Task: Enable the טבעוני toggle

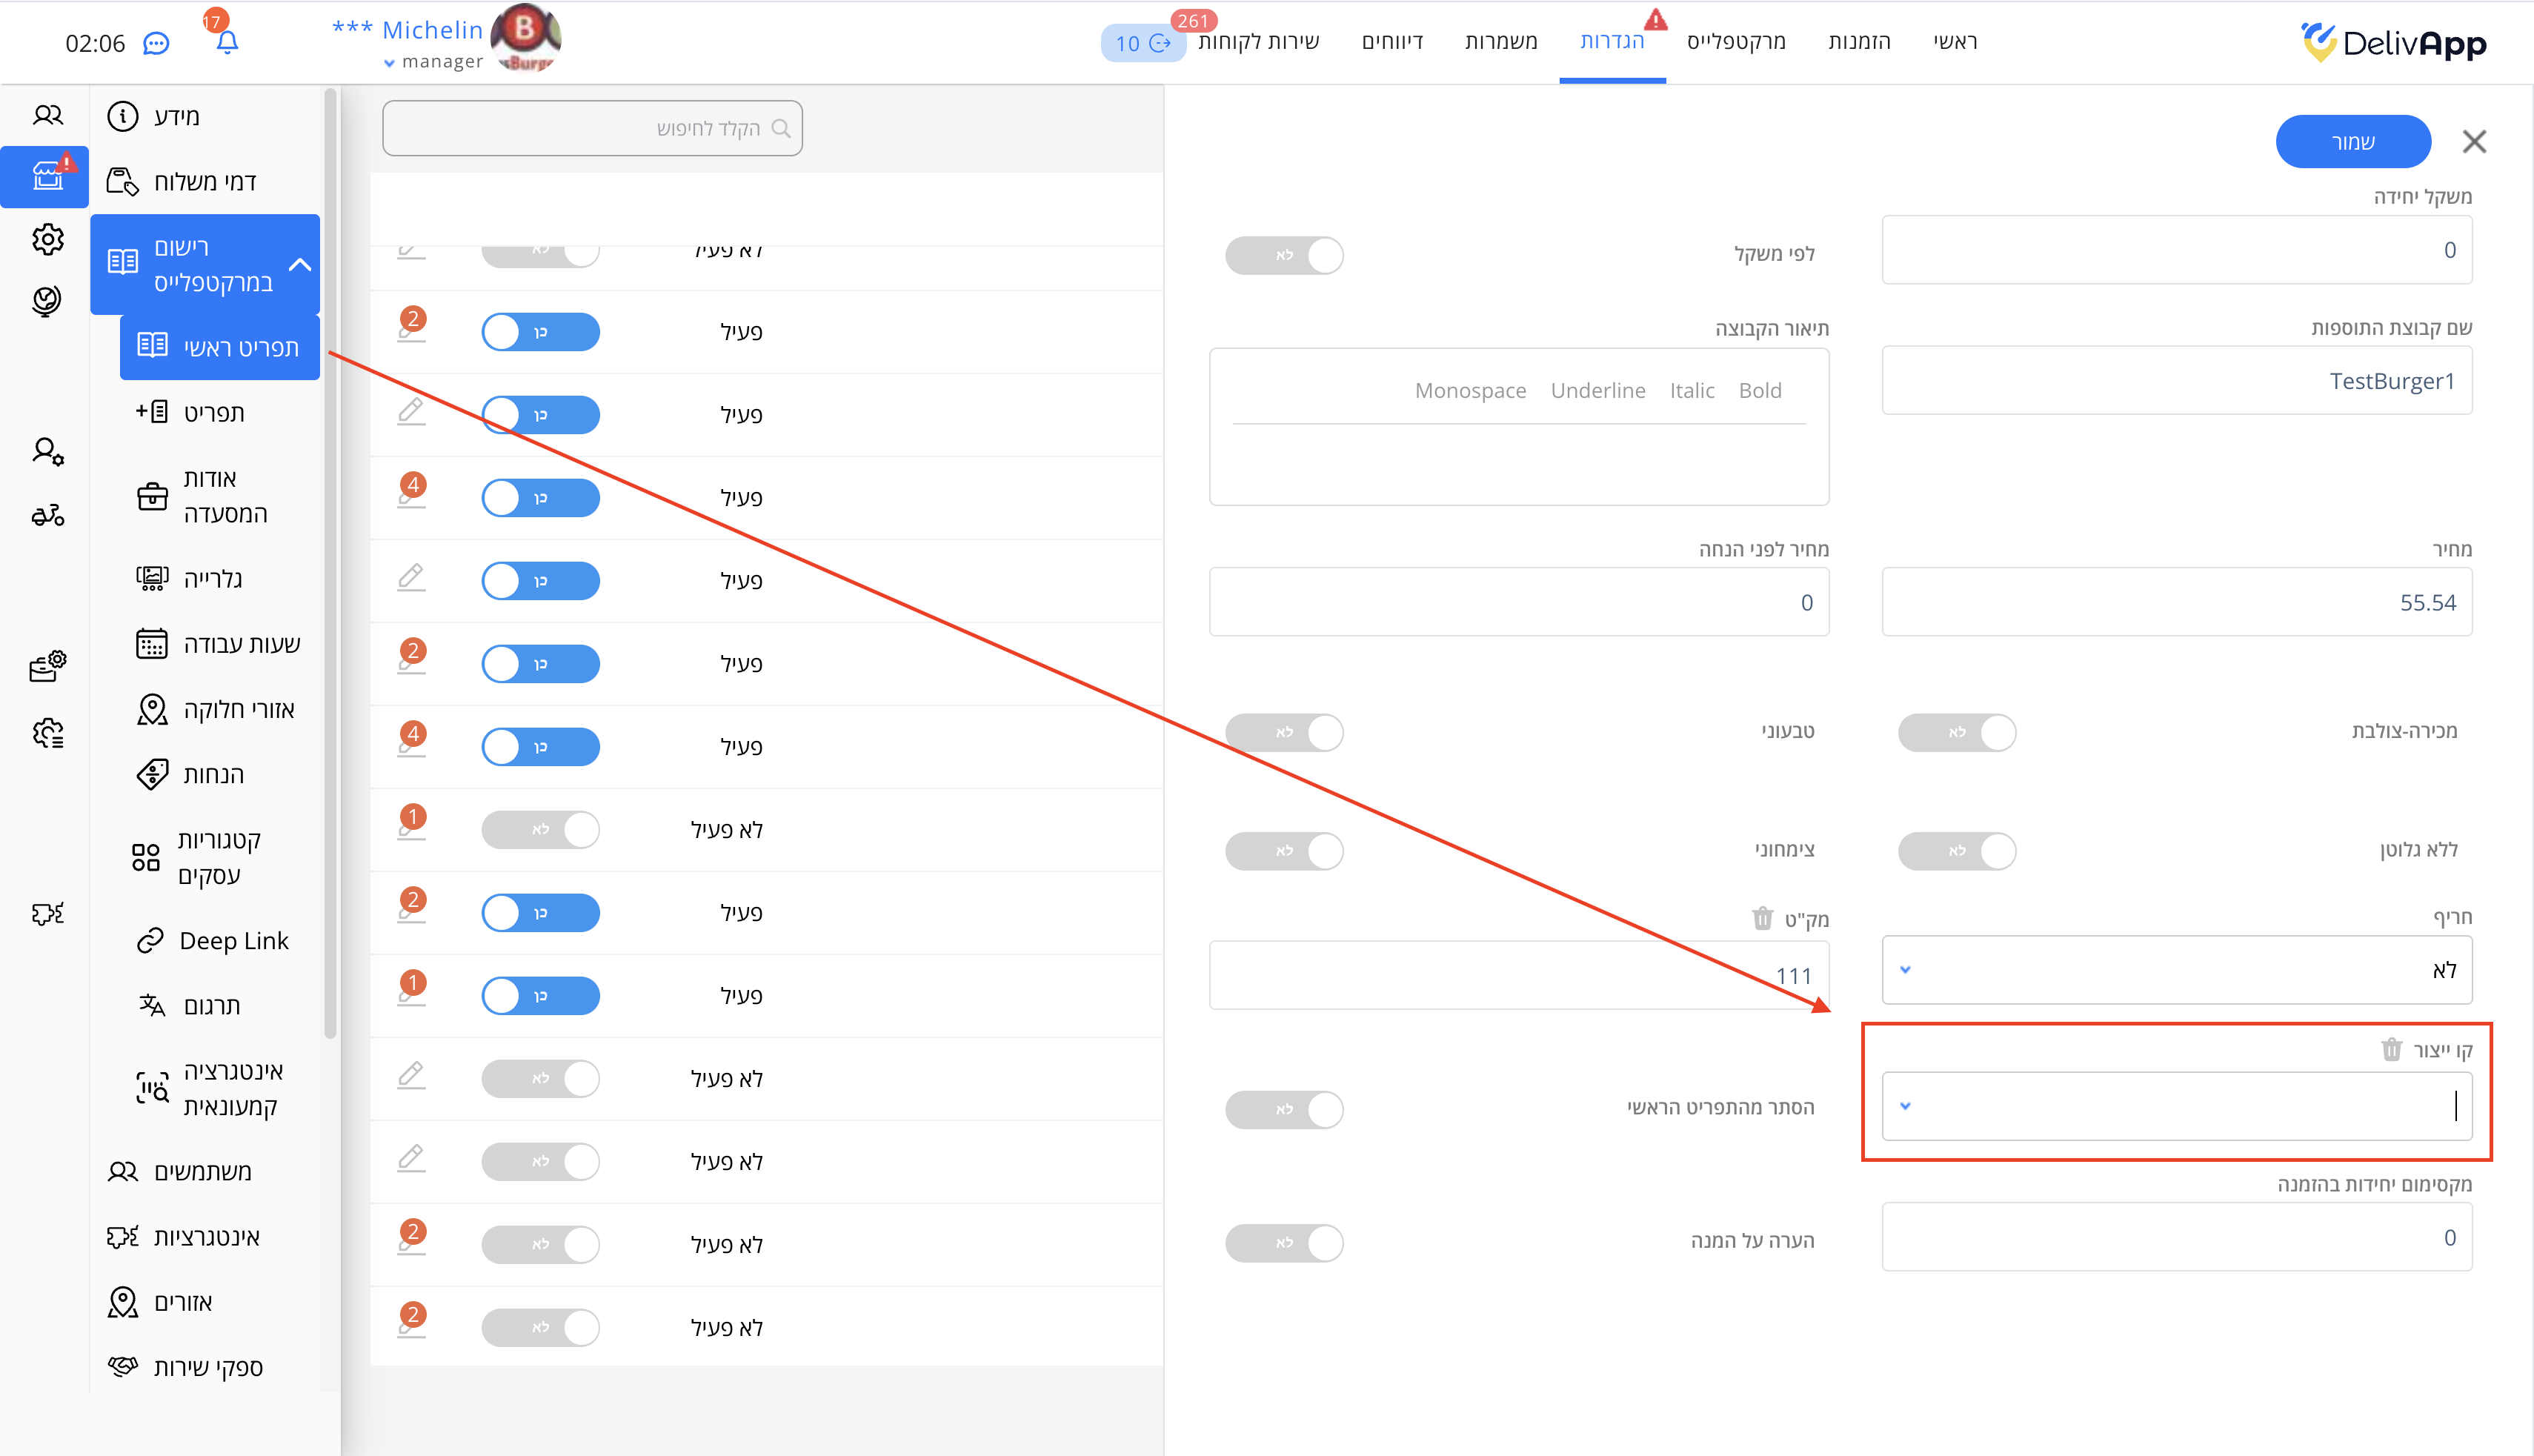Action: click(x=1284, y=732)
